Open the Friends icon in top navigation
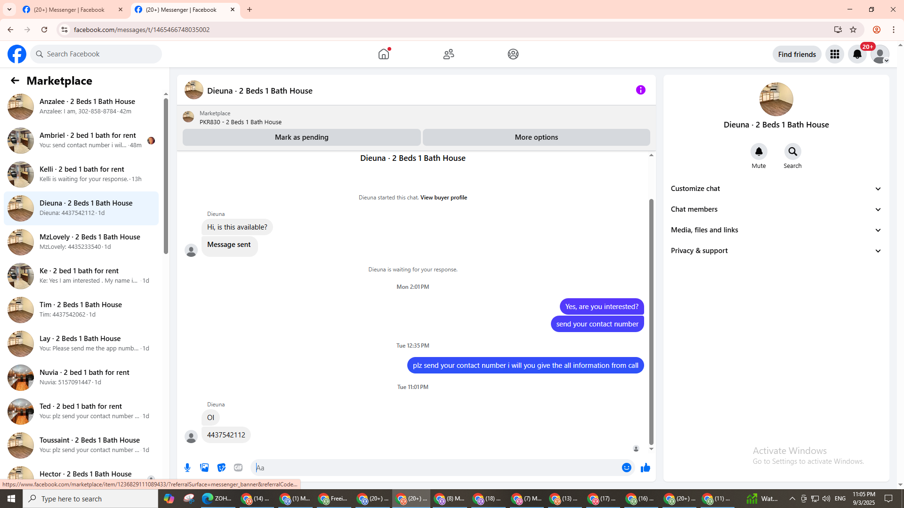This screenshot has height=508, width=904. point(449,54)
